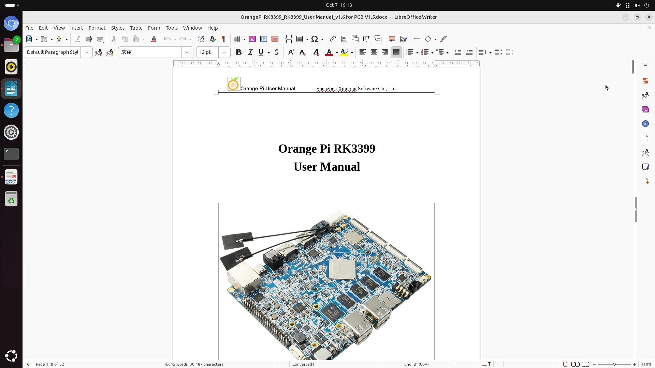This screenshot has height=368, width=655.
Task: Align paragraph left
Action: [363, 52]
